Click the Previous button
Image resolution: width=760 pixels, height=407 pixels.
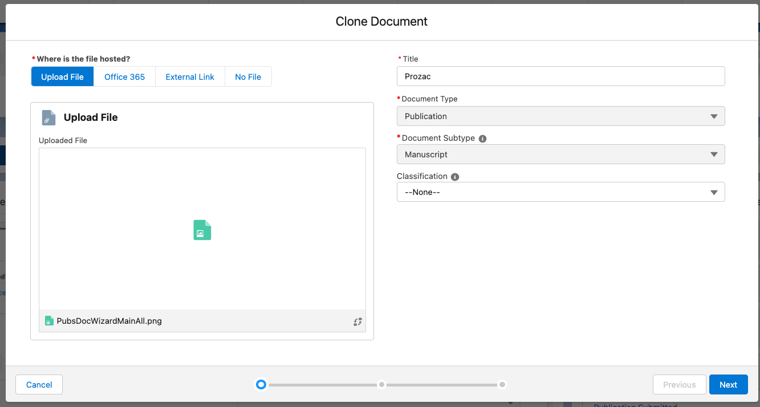coord(679,385)
